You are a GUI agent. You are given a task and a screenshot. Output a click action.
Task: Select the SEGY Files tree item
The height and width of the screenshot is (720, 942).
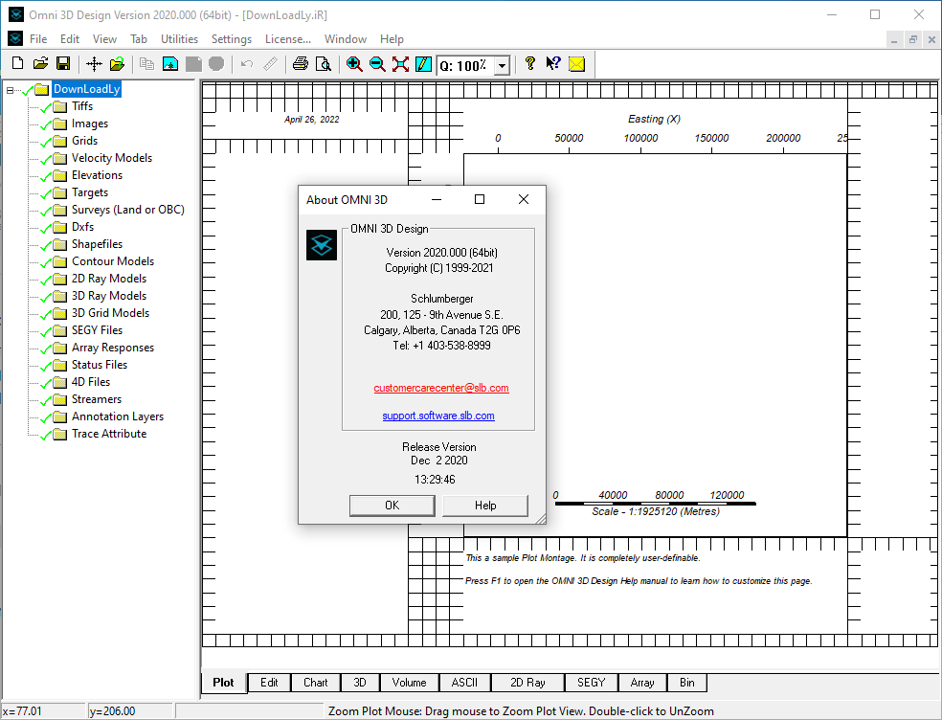[97, 330]
